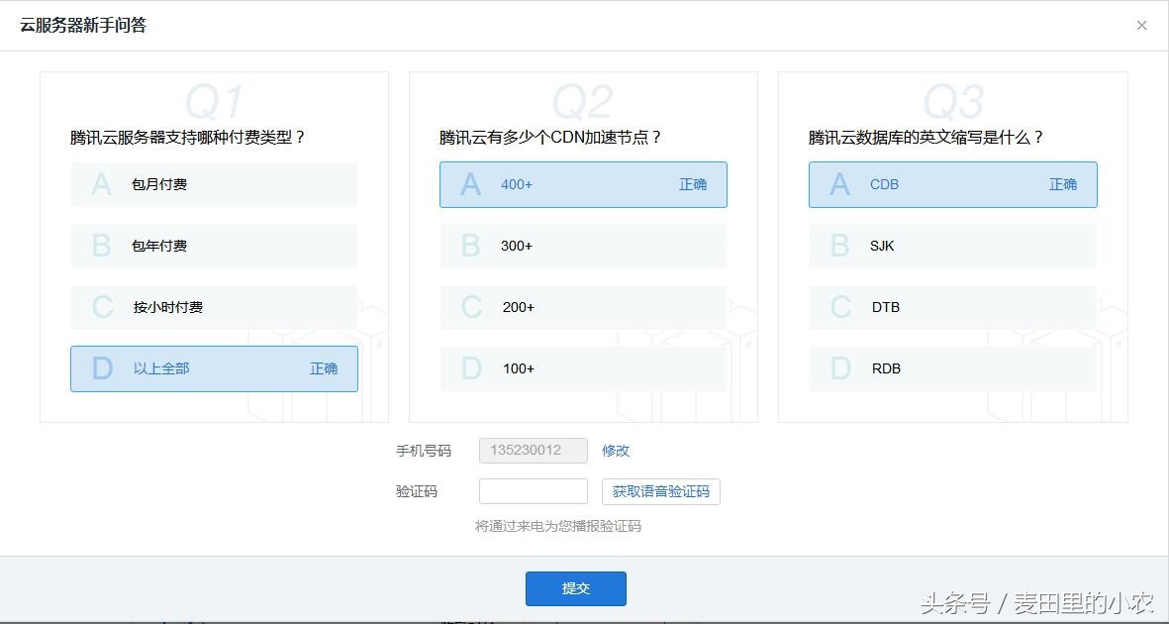Click the phone number field showing 135230012

point(533,450)
